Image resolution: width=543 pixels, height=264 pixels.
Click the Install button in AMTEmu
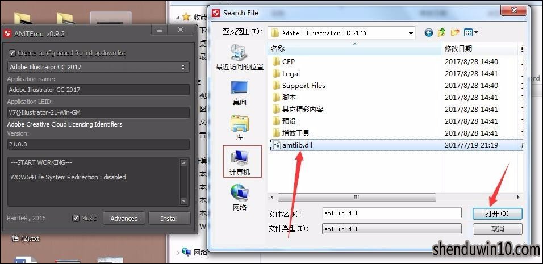pyautogui.click(x=169, y=219)
